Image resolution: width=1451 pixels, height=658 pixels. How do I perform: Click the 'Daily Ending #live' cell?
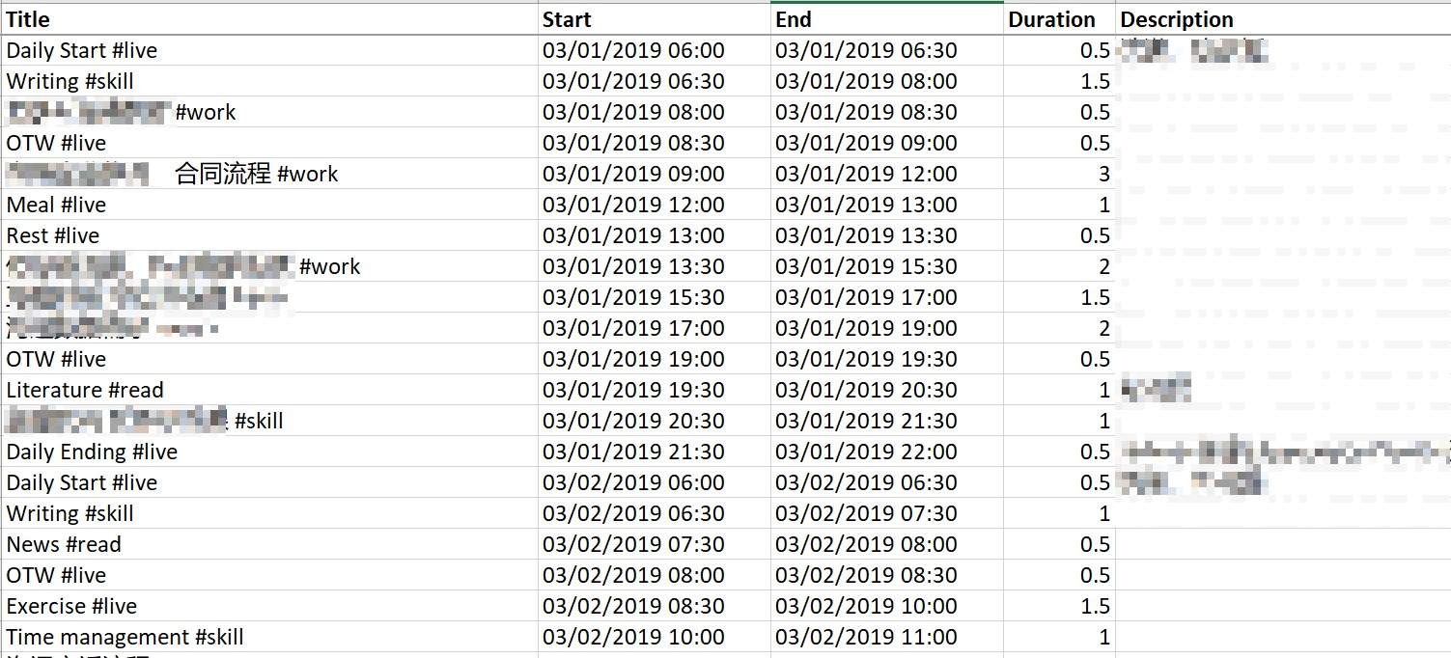[269, 452]
